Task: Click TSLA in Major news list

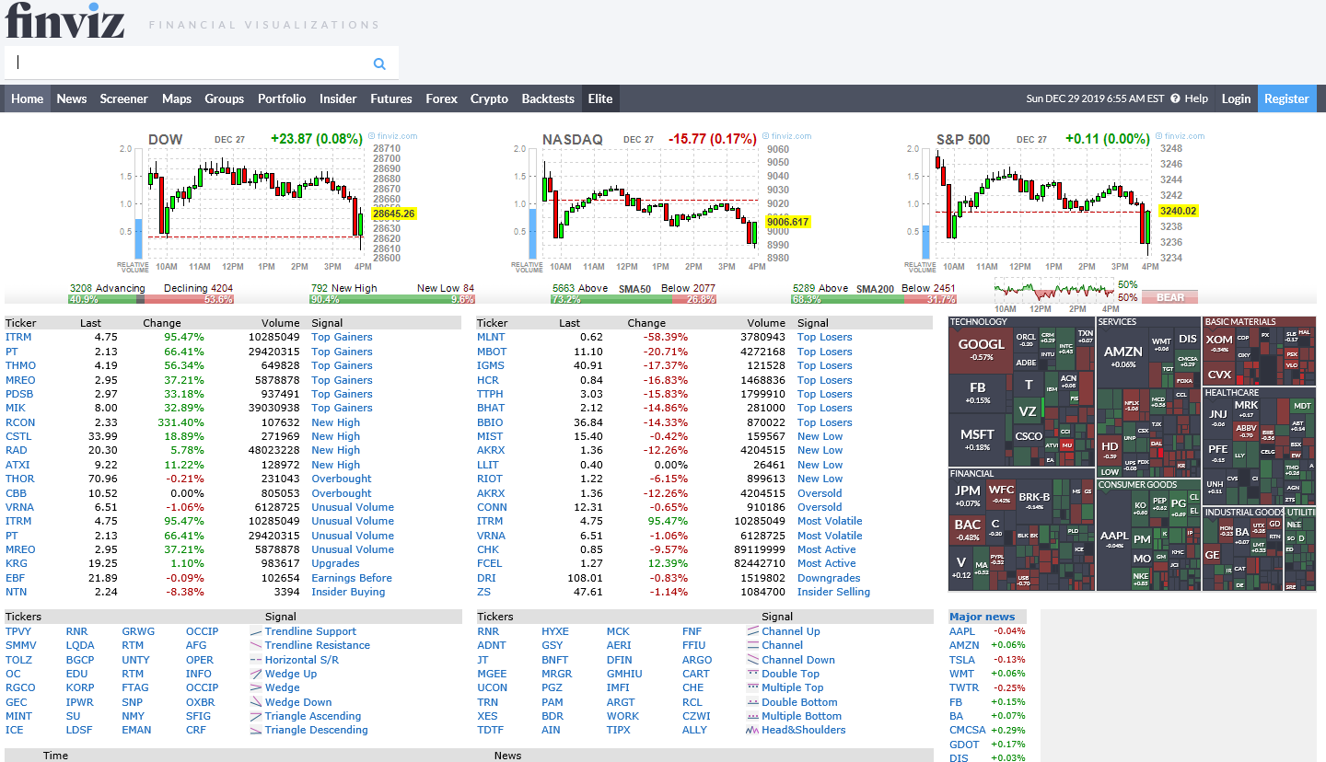Action: (x=962, y=660)
